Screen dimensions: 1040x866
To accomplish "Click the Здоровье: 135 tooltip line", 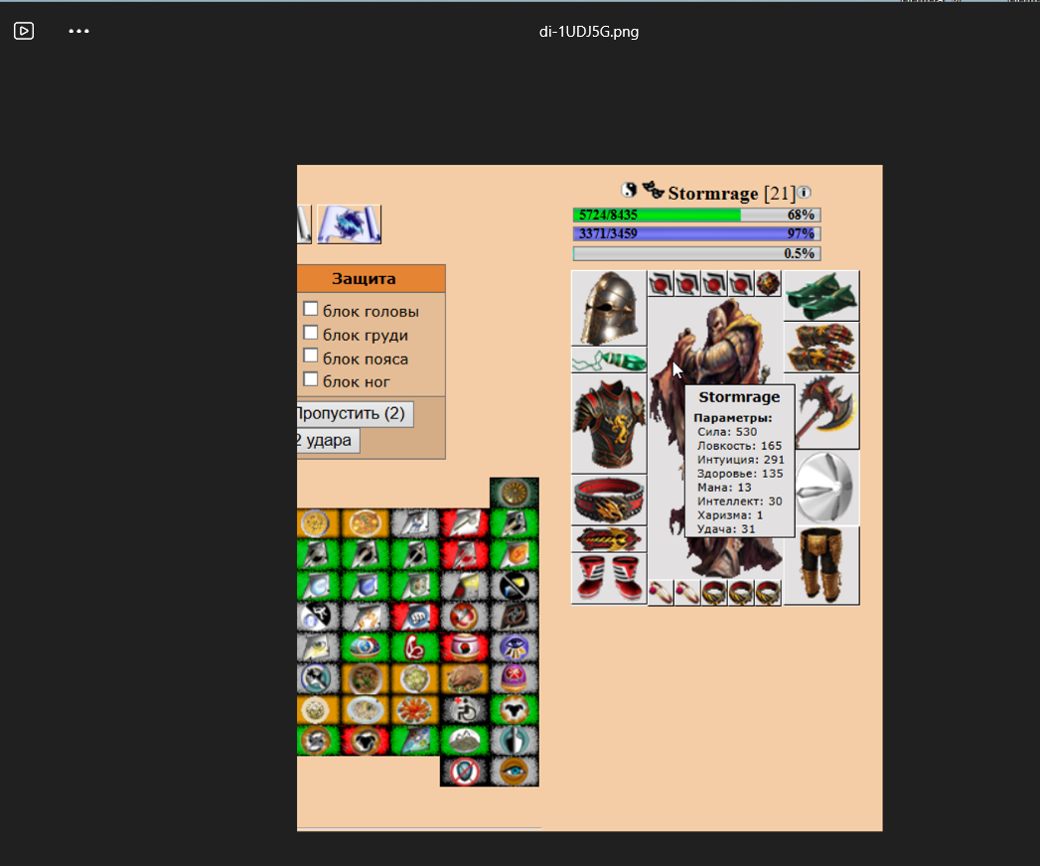I will tap(740, 474).
